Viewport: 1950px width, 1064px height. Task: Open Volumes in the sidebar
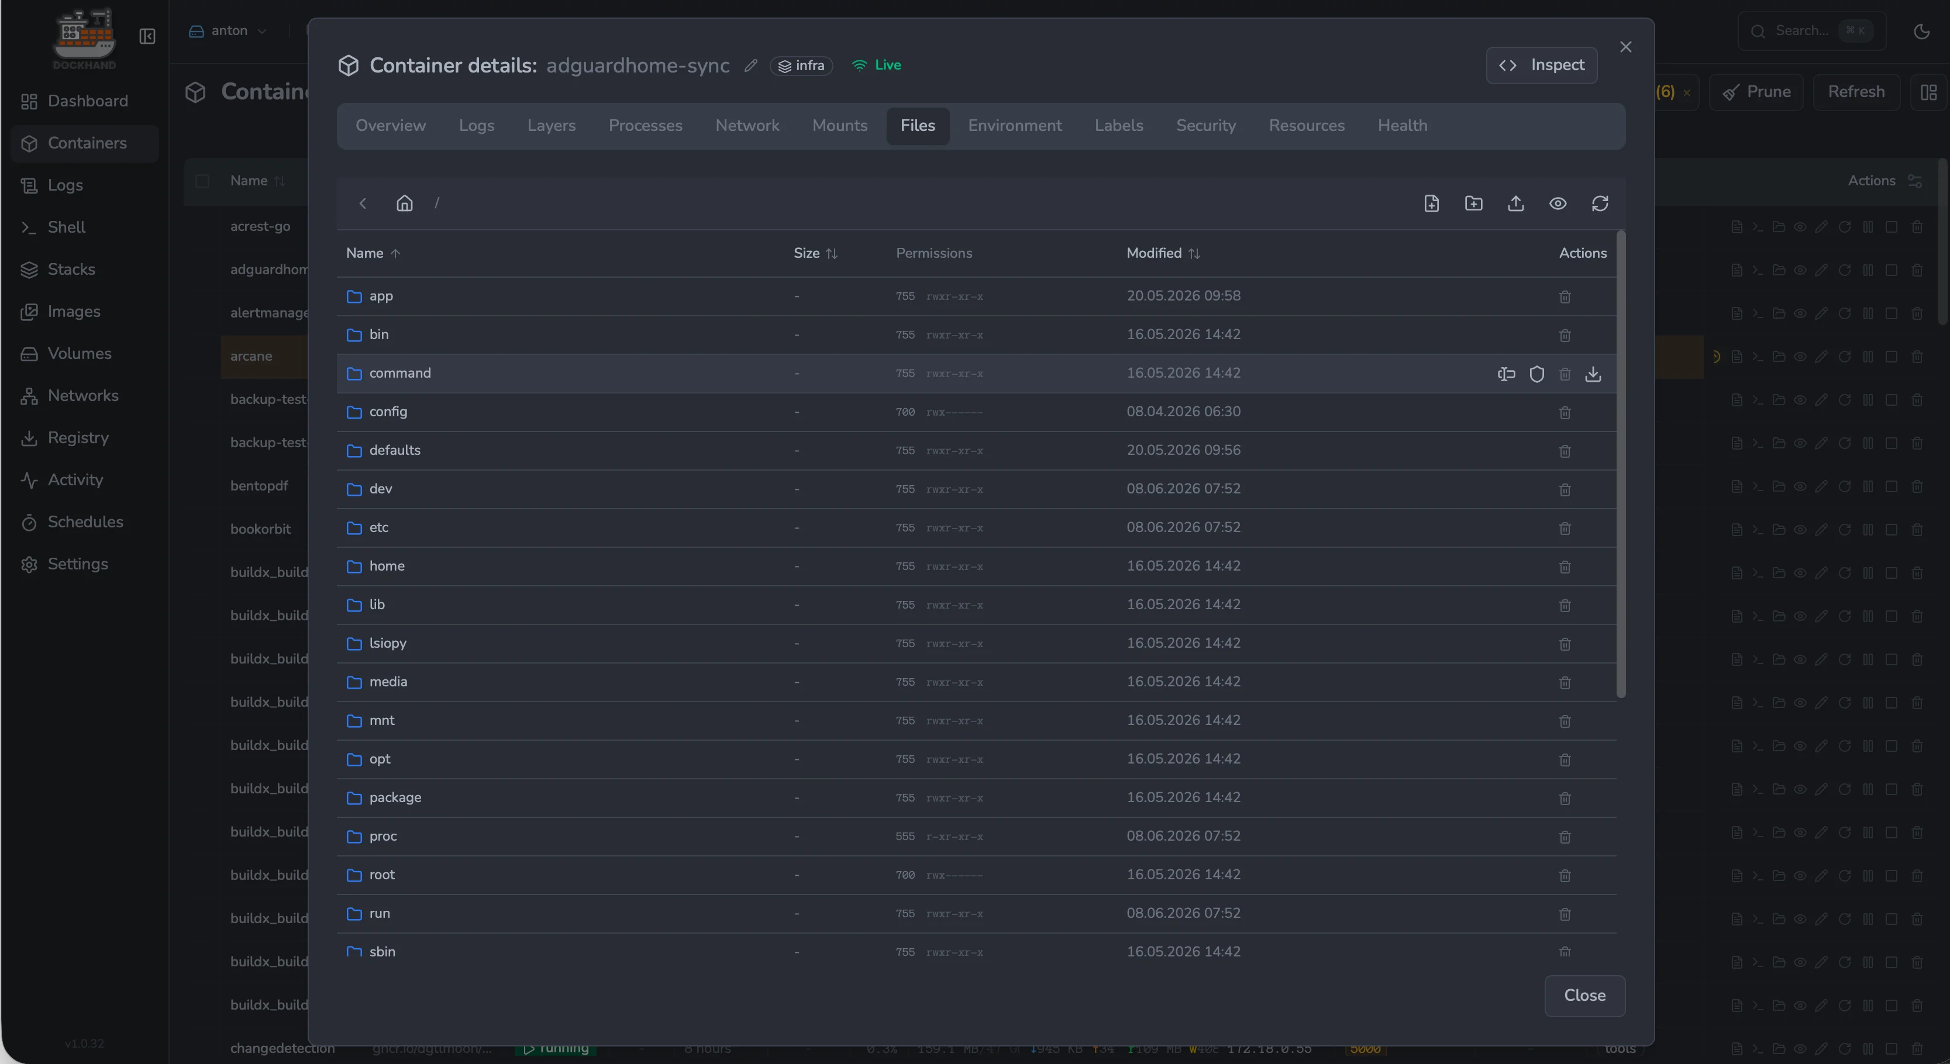click(85, 354)
